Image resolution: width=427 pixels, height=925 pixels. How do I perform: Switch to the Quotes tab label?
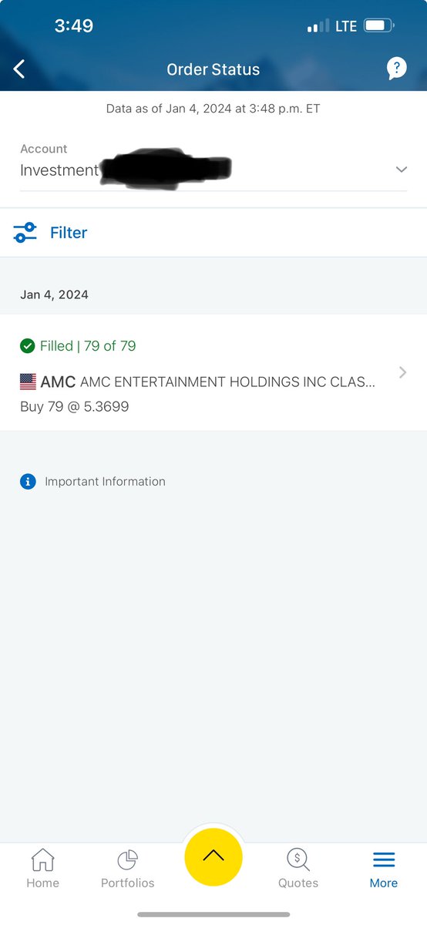click(x=298, y=883)
